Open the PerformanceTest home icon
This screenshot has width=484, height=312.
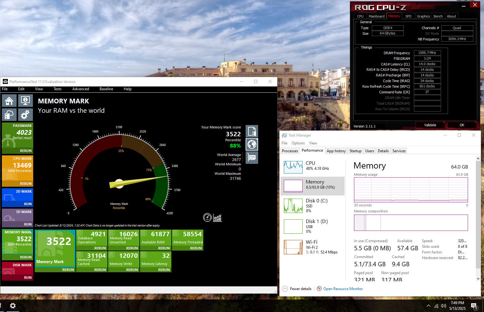pos(9,101)
